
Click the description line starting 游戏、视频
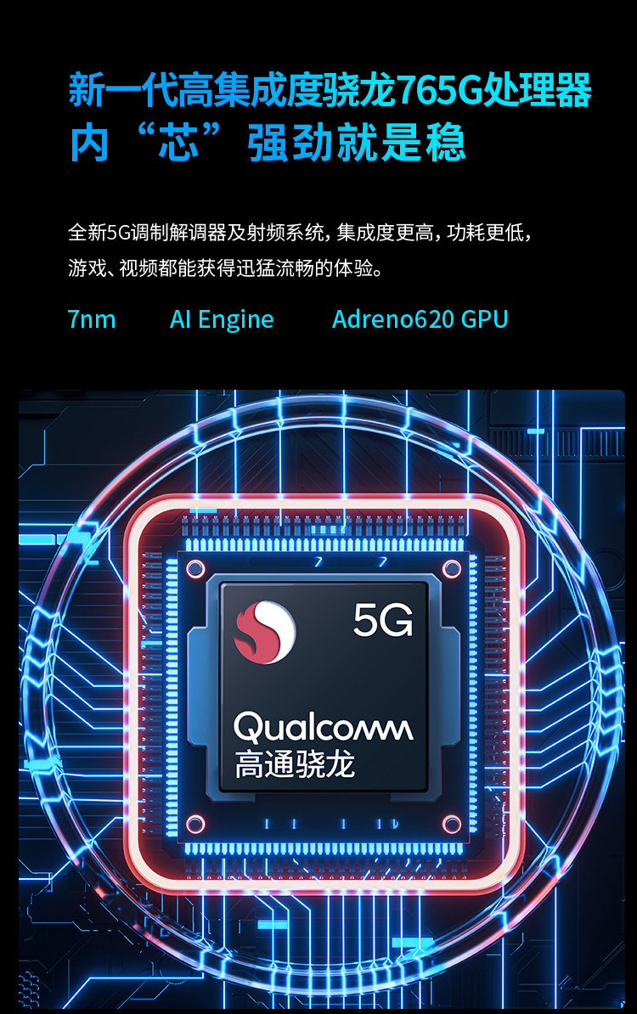click(226, 268)
